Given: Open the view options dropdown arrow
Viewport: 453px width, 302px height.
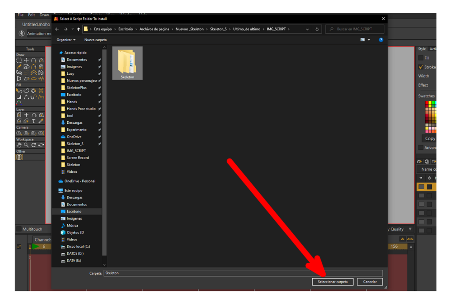Looking at the screenshot, I should click(369, 40).
